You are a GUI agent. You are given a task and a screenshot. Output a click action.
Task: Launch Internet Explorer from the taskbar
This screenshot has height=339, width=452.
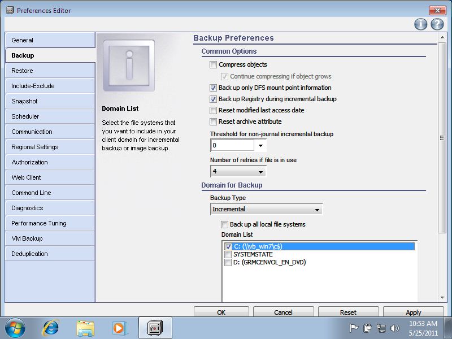(51, 328)
